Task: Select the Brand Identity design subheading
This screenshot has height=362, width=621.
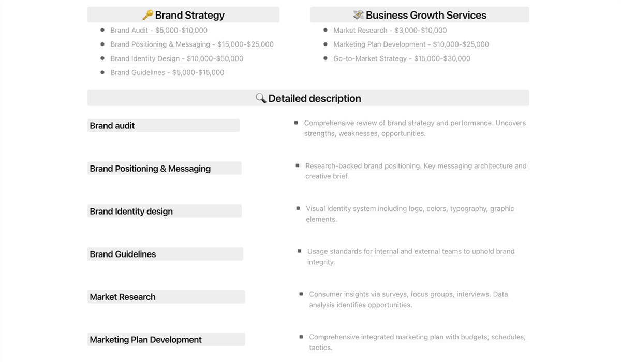Action: (x=164, y=211)
